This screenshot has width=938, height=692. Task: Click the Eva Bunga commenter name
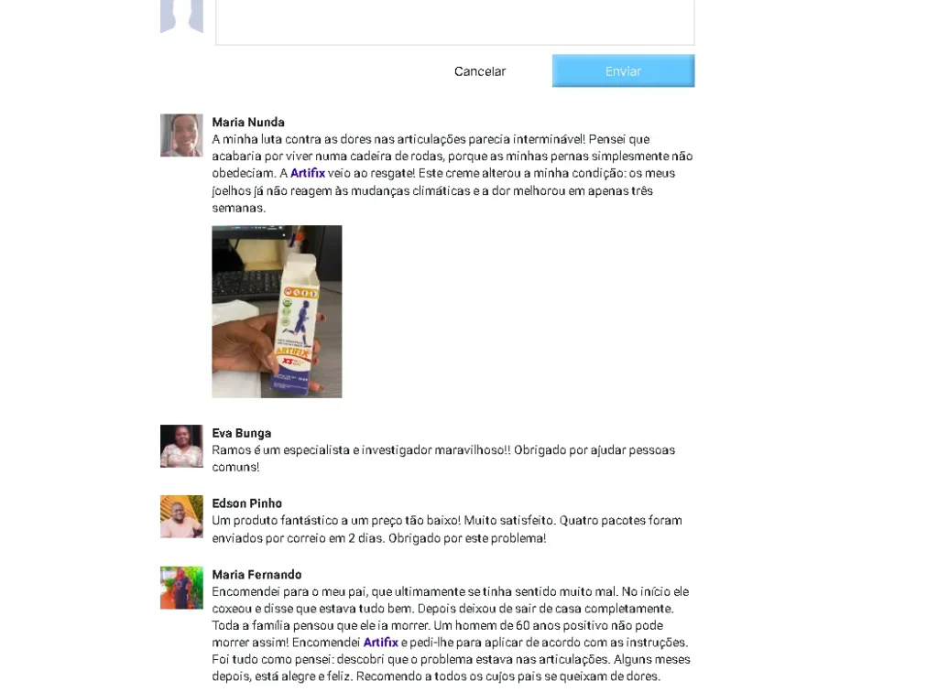242,433
